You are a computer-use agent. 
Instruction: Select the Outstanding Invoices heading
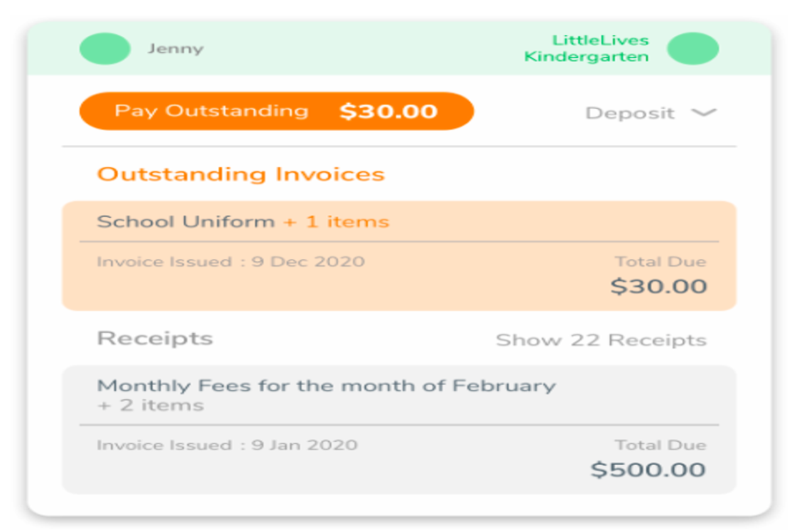(x=240, y=174)
